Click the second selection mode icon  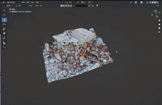coord(64,6)
